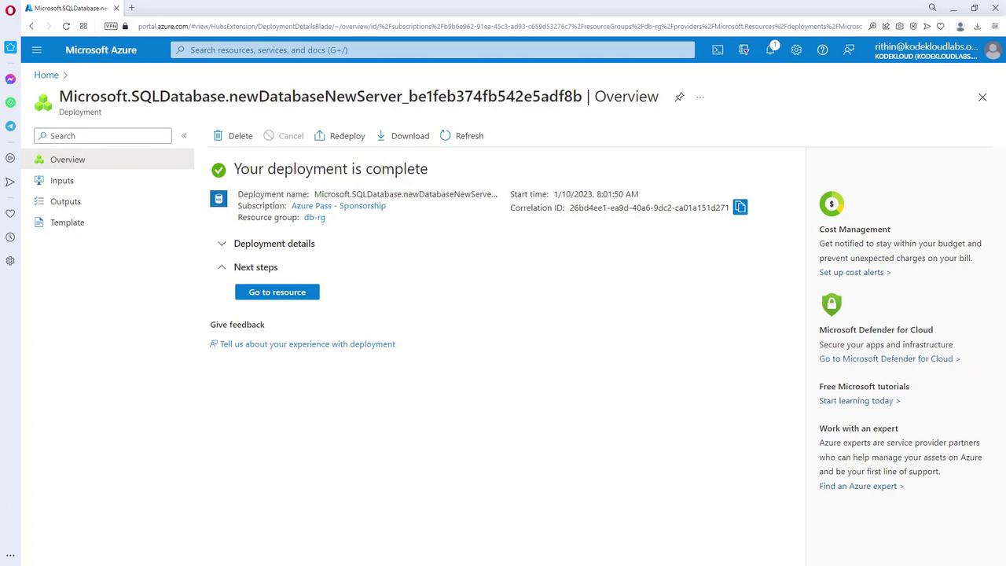Viewport: 1006px width, 566px height.
Task: Click Download in the deployment toolbar
Action: (x=402, y=136)
